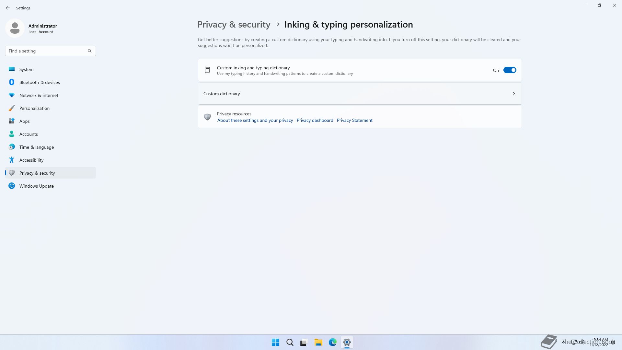Go to System settings category
Image resolution: width=622 pixels, height=350 pixels.
point(26,69)
